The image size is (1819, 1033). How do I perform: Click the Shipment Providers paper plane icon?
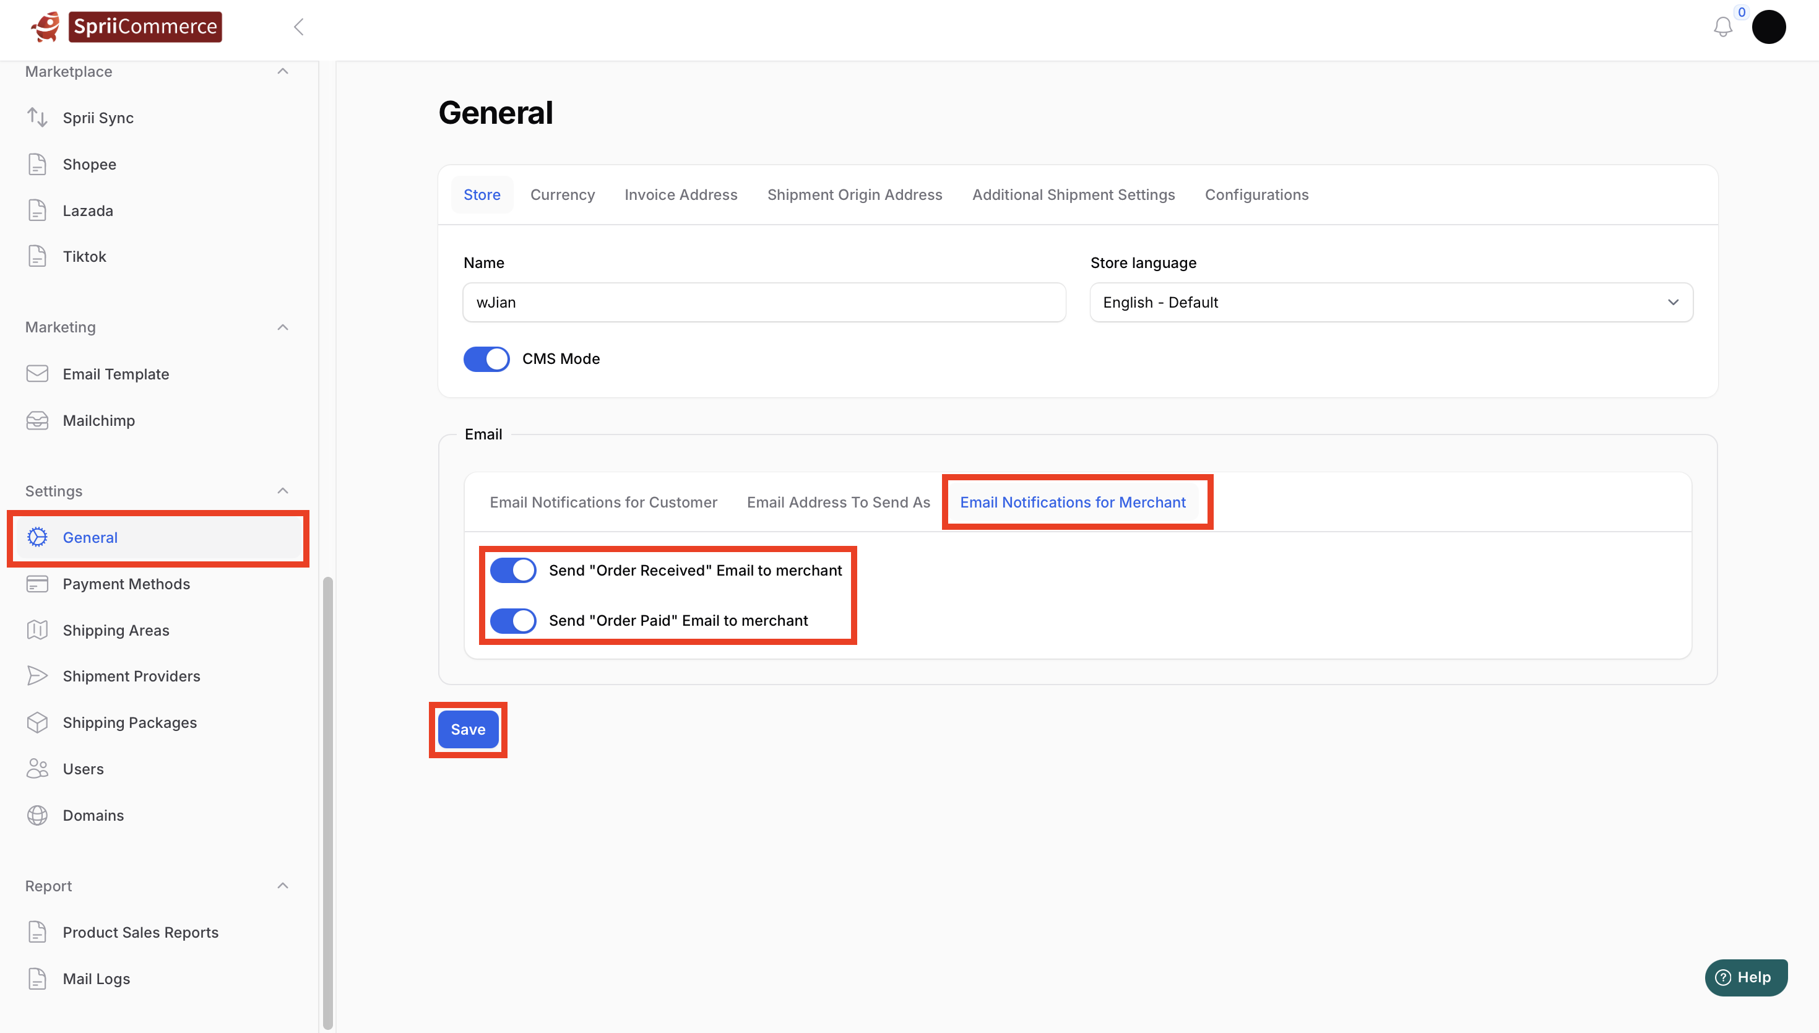(x=37, y=676)
